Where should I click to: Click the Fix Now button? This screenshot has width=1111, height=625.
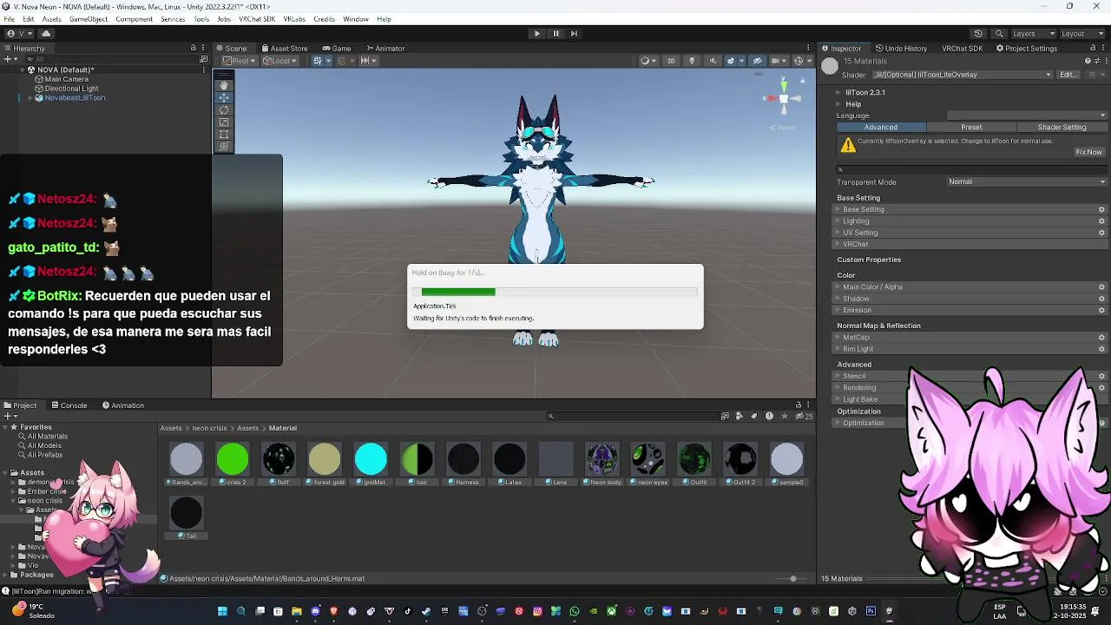click(1088, 152)
